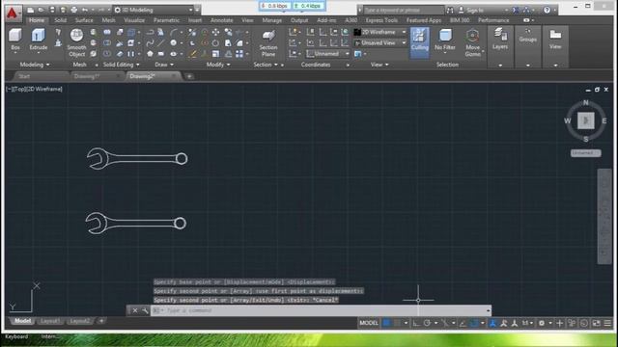618x347 pixels.
Task: Click the viewport label Top 2D Wireframe
Action: 35,90
